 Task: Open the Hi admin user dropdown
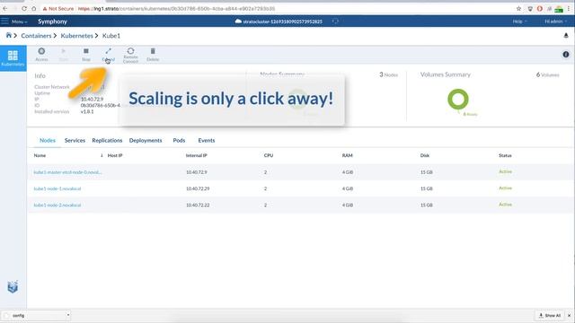tap(555, 22)
